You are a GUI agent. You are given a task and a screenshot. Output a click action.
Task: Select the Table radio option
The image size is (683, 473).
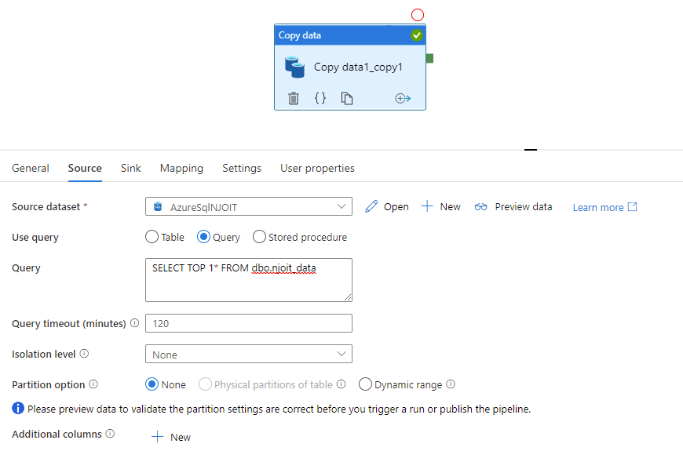[152, 237]
